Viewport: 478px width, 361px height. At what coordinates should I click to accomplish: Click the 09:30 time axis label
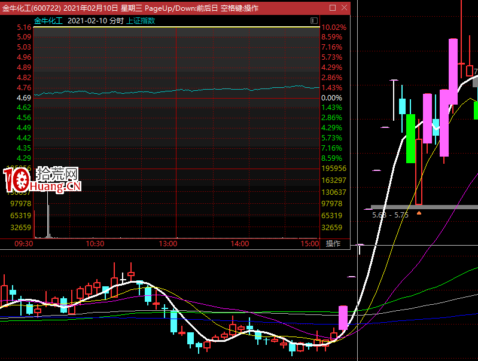coord(24,244)
